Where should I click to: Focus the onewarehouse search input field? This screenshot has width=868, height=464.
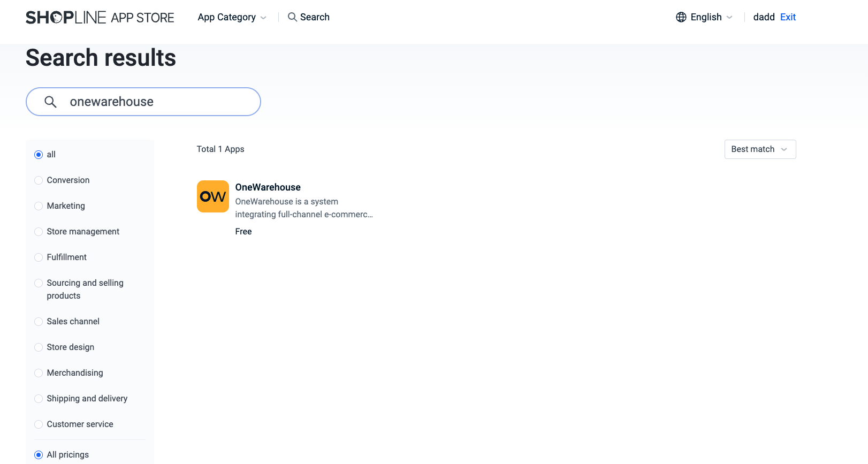pyautogui.click(x=143, y=102)
